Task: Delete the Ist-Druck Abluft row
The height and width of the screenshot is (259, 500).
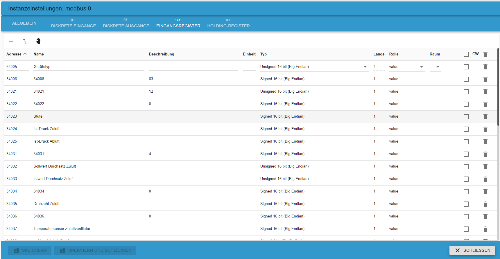Action: point(485,142)
